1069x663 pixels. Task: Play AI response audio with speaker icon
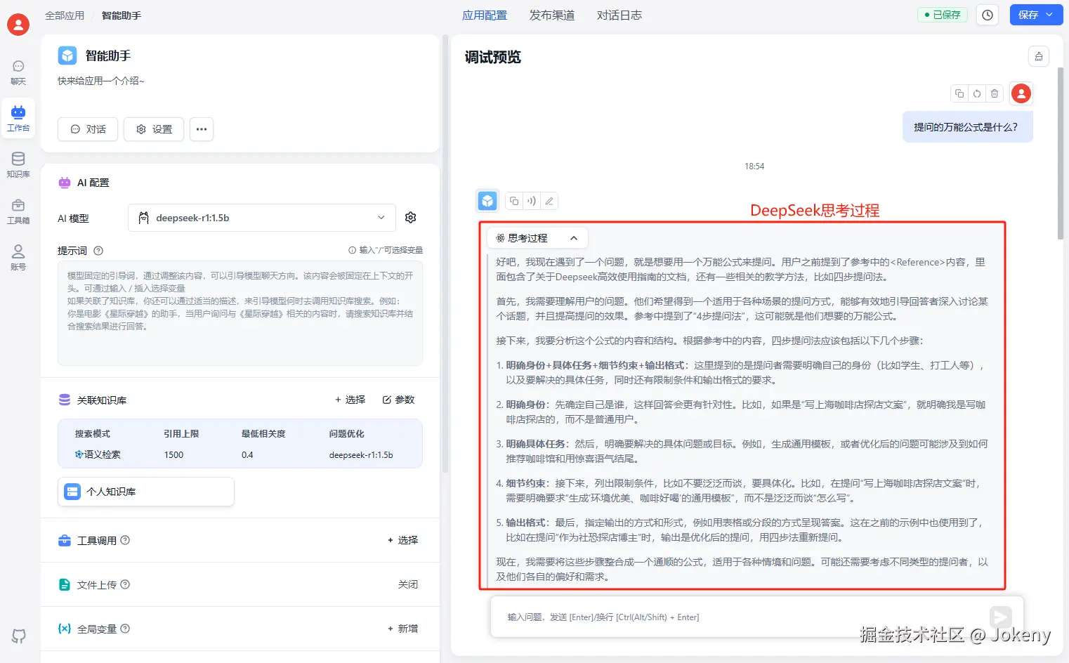[x=532, y=201]
